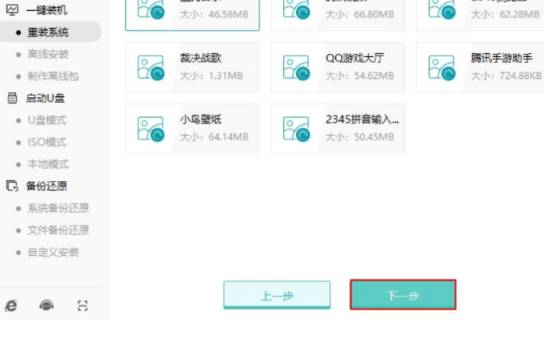Viewport: 547px width, 340px height.
Task: Click the 上一步 button
Action: [277, 295]
